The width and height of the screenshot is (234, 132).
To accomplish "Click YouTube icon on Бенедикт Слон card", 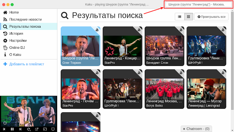I will tap(181, 30).
